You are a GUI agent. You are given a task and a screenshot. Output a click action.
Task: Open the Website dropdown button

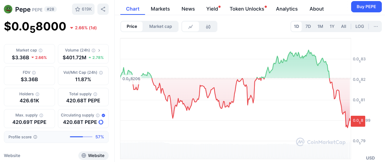click(93, 155)
